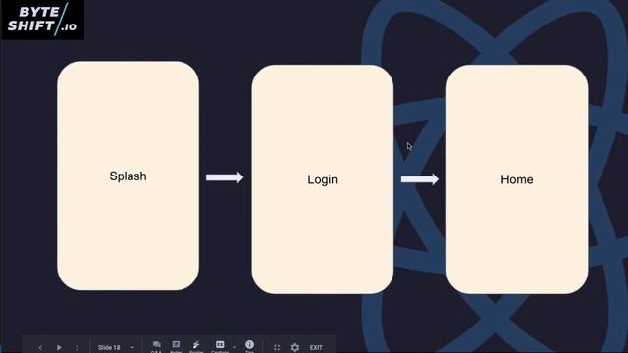
Task: Open presentation settings gear
Action: [295, 347]
